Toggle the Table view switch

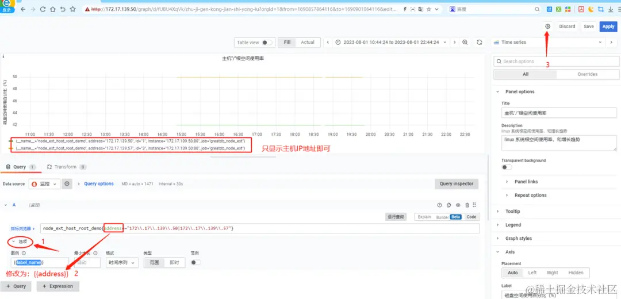coord(267,43)
